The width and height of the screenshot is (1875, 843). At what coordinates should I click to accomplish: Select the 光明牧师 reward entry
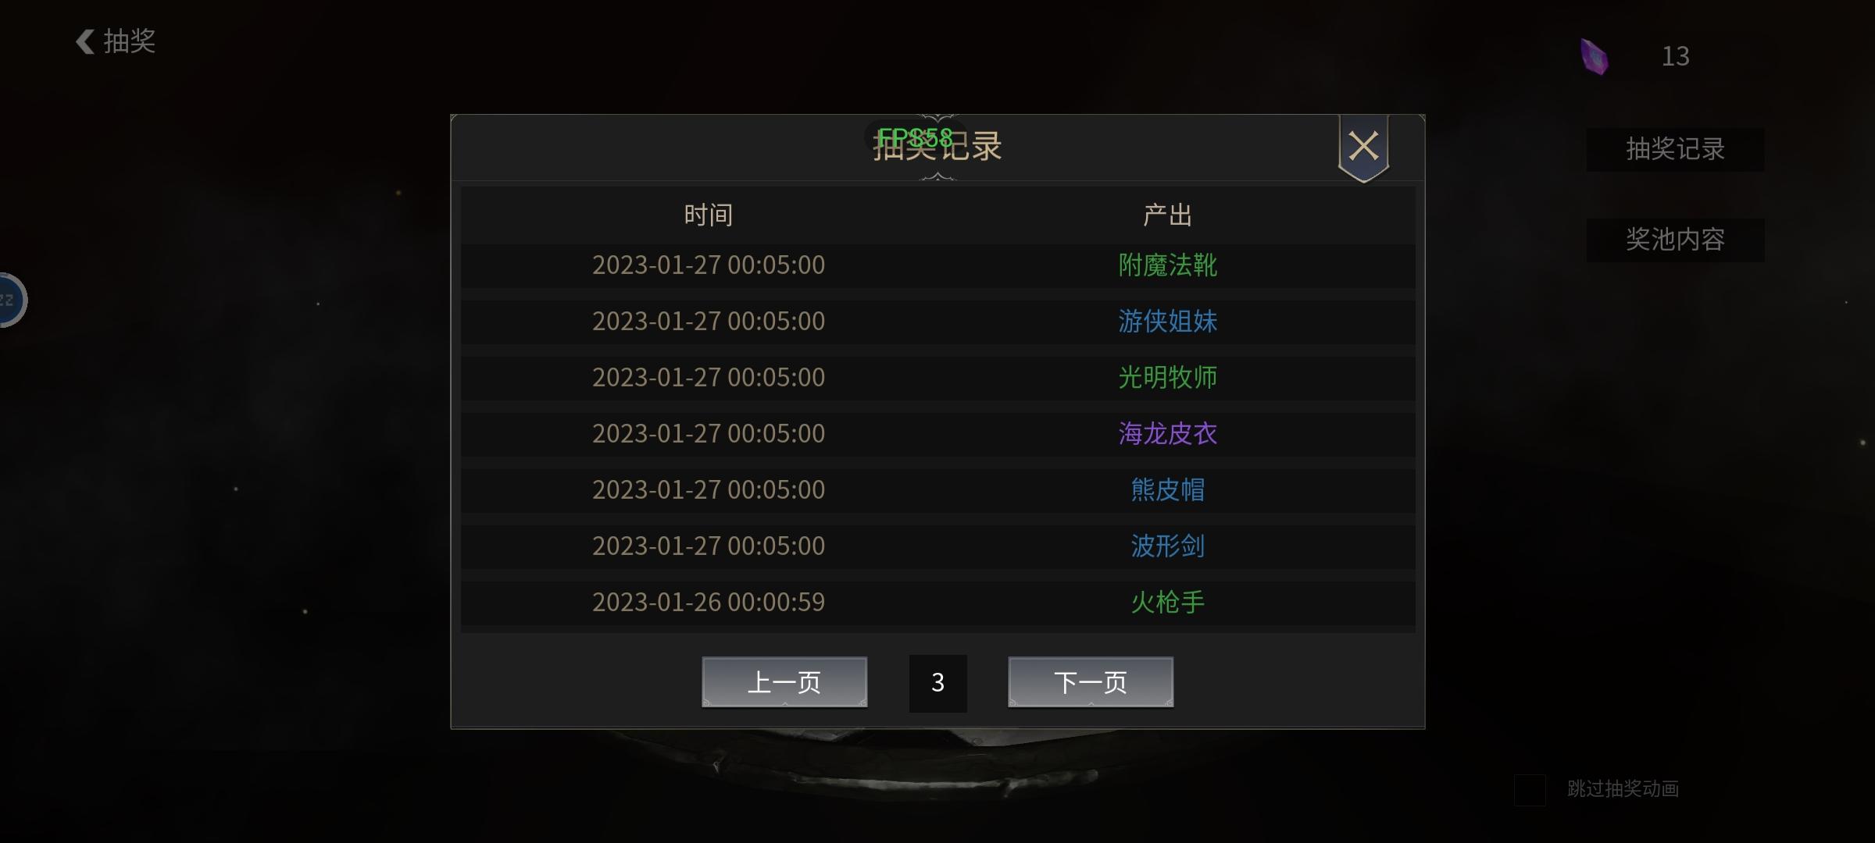click(1167, 378)
